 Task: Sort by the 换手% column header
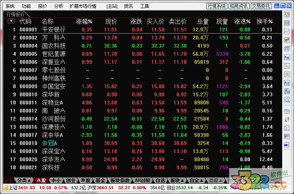[x=265, y=22]
